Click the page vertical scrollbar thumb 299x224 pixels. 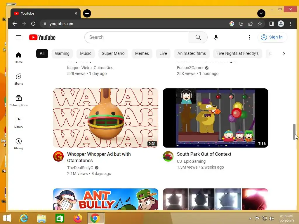(x=294, y=132)
